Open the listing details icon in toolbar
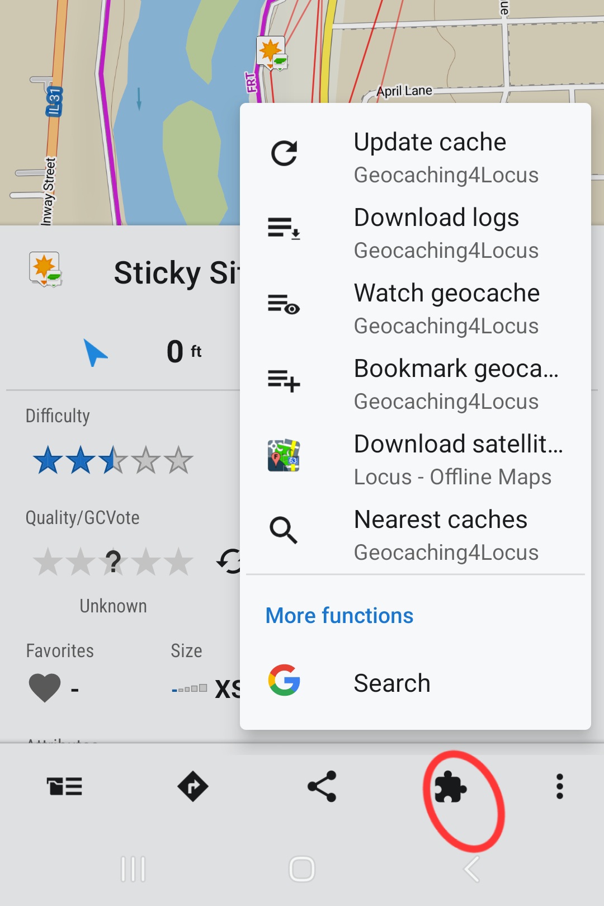Image resolution: width=604 pixels, height=906 pixels. click(64, 787)
